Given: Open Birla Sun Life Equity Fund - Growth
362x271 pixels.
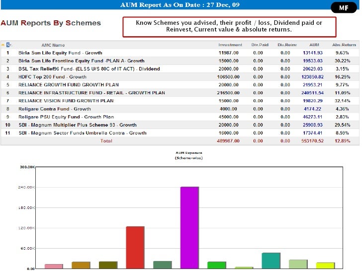Looking at the screenshot, I should pyautogui.click(x=60, y=53).
